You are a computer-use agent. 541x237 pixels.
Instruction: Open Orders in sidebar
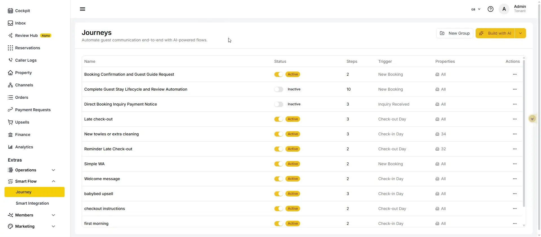22,97
